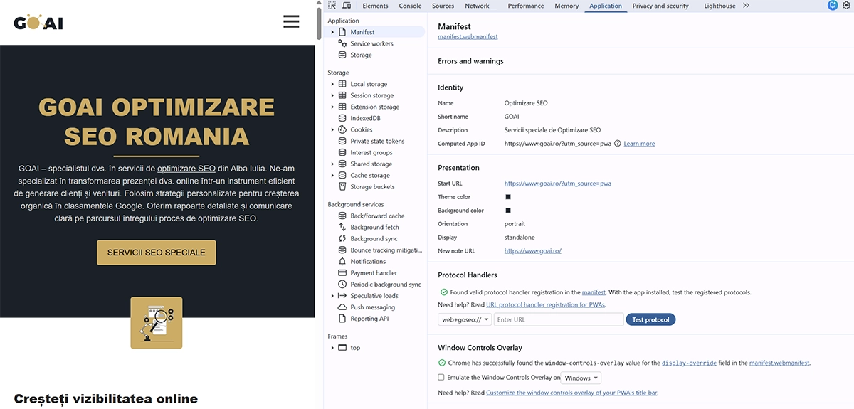Viewport: 854px width, 409px height.
Task: Open the website hamburger menu
Action: (x=291, y=21)
